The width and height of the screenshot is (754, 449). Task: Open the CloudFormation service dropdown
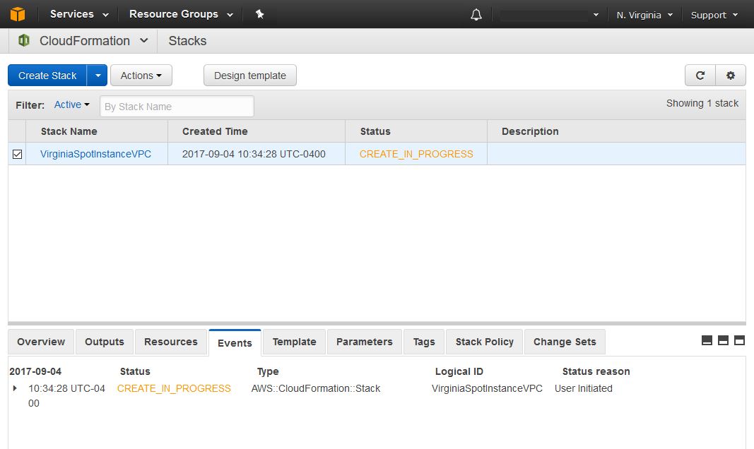[93, 41]
